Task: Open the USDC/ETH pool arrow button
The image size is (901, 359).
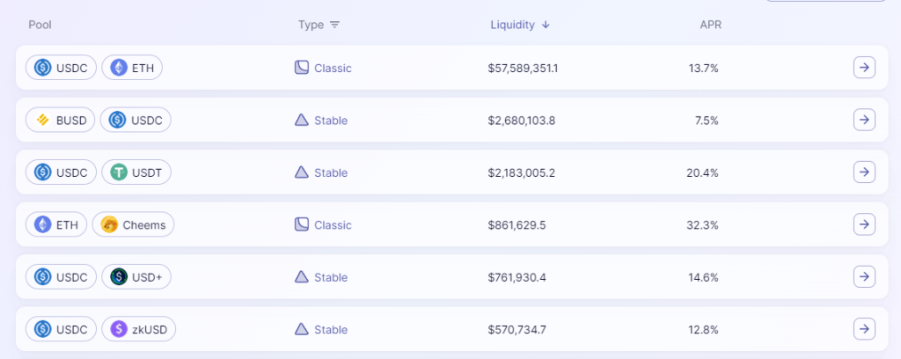Action: coord(864,68)
